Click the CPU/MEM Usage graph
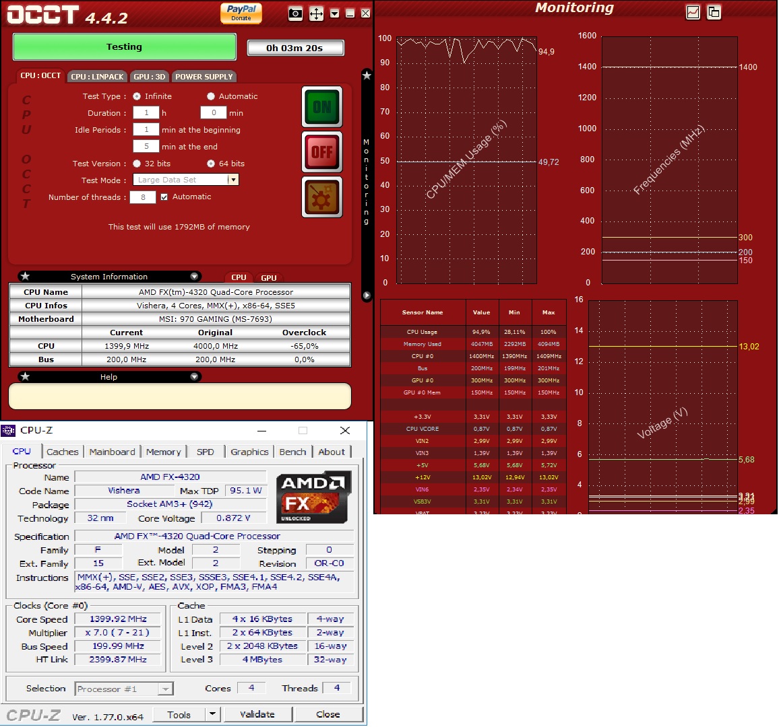 (466, 160)
